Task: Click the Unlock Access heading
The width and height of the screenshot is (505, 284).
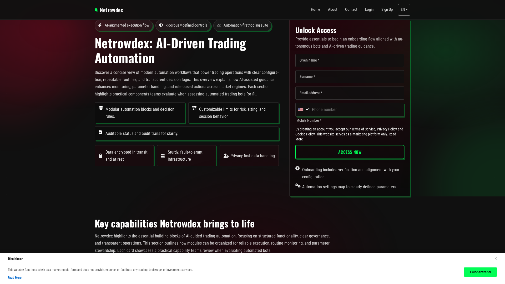Action: point(316,30)
